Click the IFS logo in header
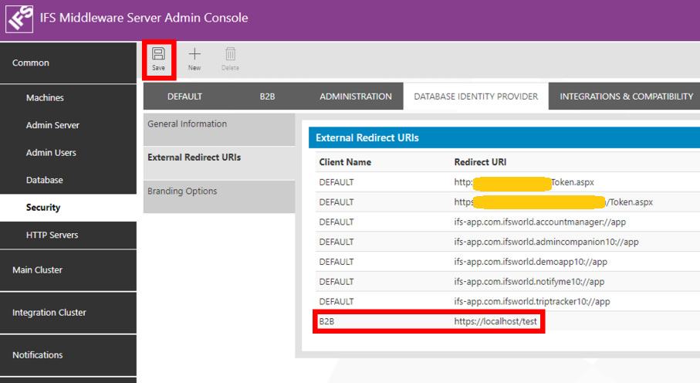700x383 pixels. click(x=19, y=19)
